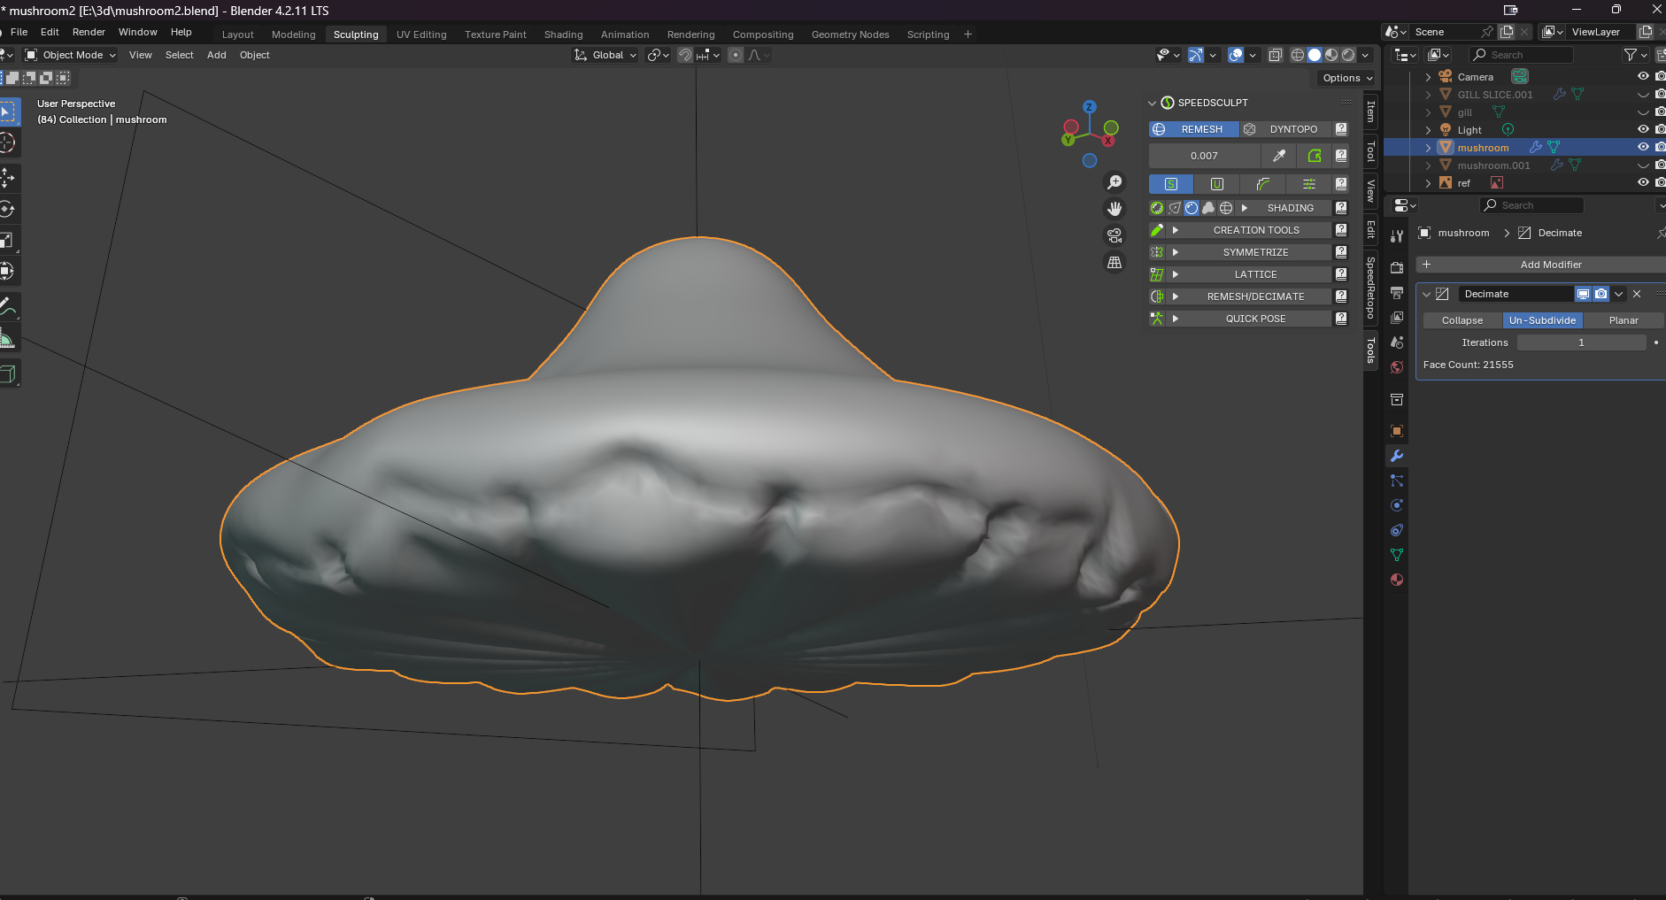Switch orthographic/perspective with the grid icon

pyautogui.click(x=1115, y=262)
